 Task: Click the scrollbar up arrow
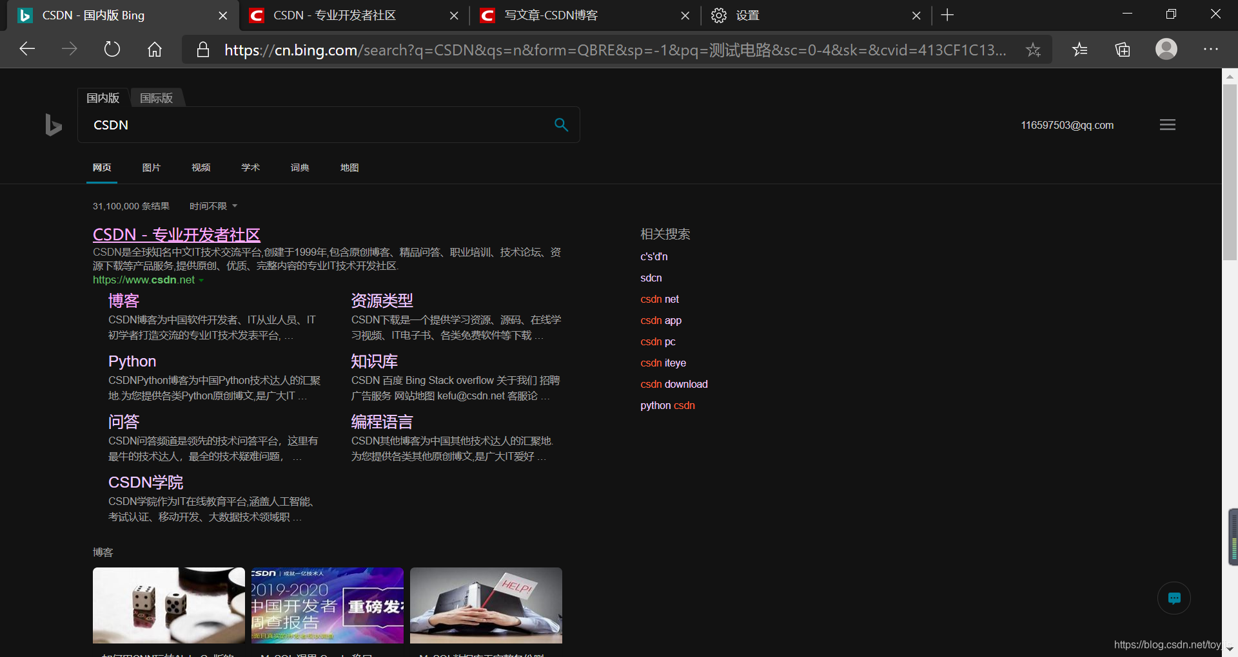(x=1230, y=76)
